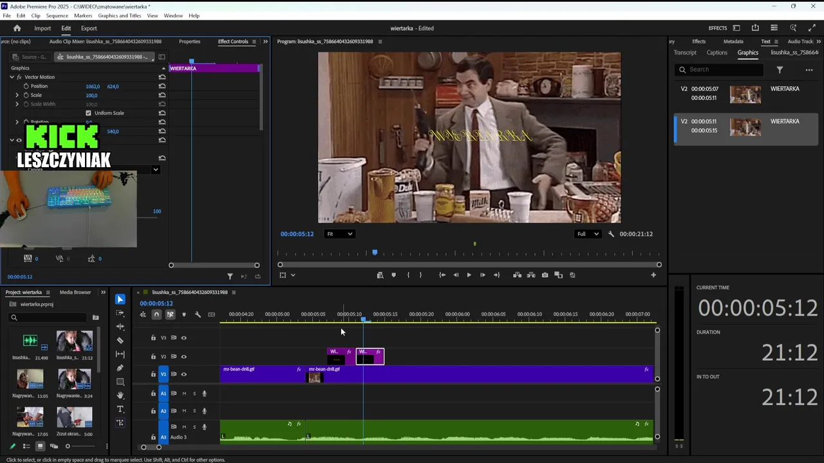Open the Markers menu
The width and height of the screenshot is (824, 463).
point(83,15)
